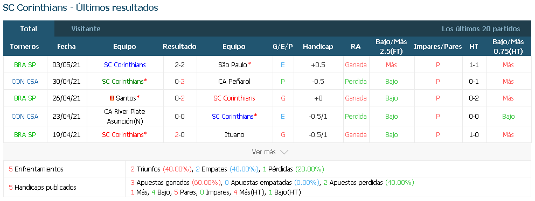Click the Resultado column header
Image resolution: width=535 pixels, height=201 pixels.
coord(179,47)
